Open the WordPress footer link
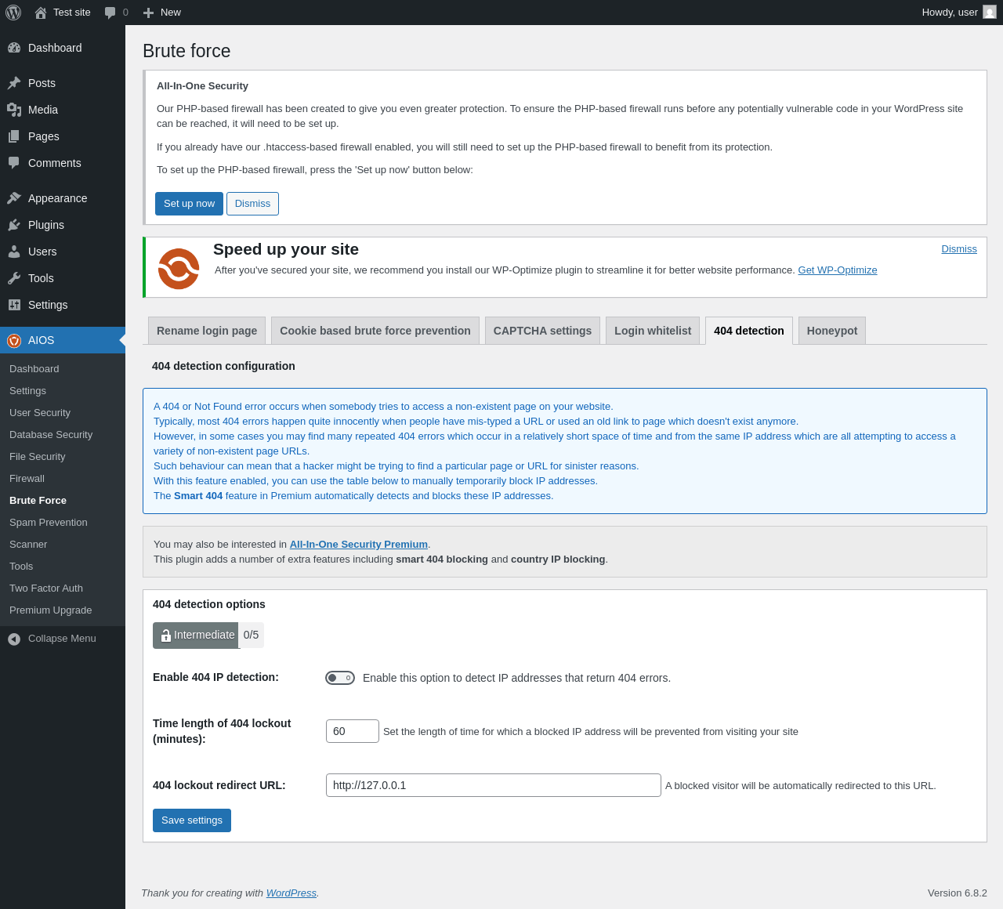This screenshot has height=909, width=1003. (x=291, y=893)
